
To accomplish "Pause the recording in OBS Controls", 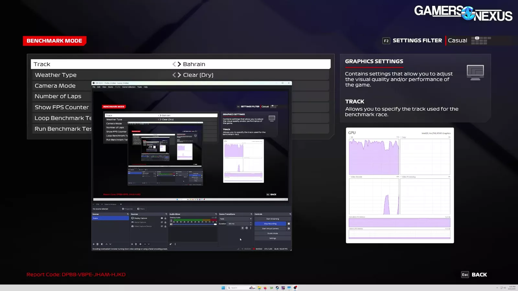I will pos(289,224).
